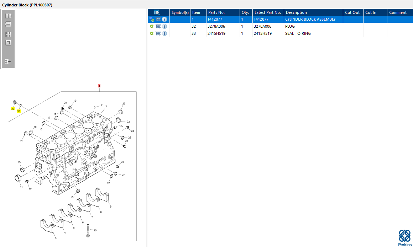Image resolution: width=413 pixels, height=247 pixels.
Task: Click the Perkins logo
Action: click(x=405, y=238)
